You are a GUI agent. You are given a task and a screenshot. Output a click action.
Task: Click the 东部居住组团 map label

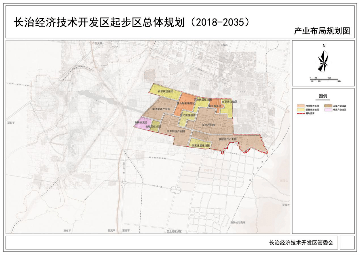pos(230,101)
